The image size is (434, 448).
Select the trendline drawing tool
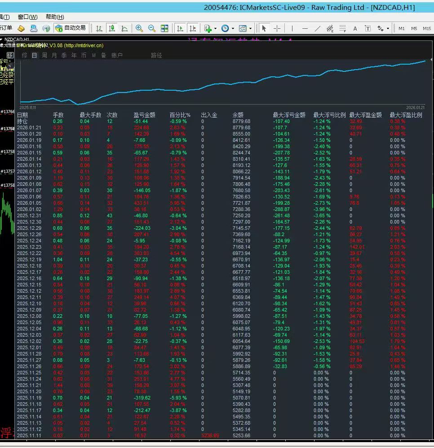317,28
